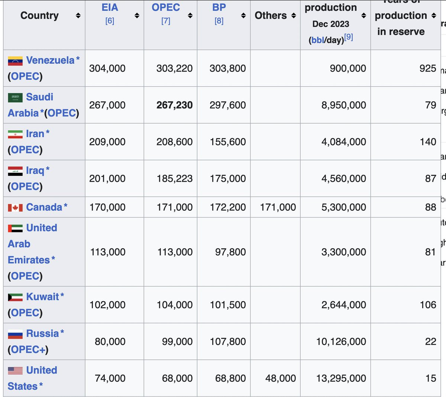The width and height of the screenshot is (446, 397).
Task: Select Emirates BP value 97,800
Action: coord(230,252)
